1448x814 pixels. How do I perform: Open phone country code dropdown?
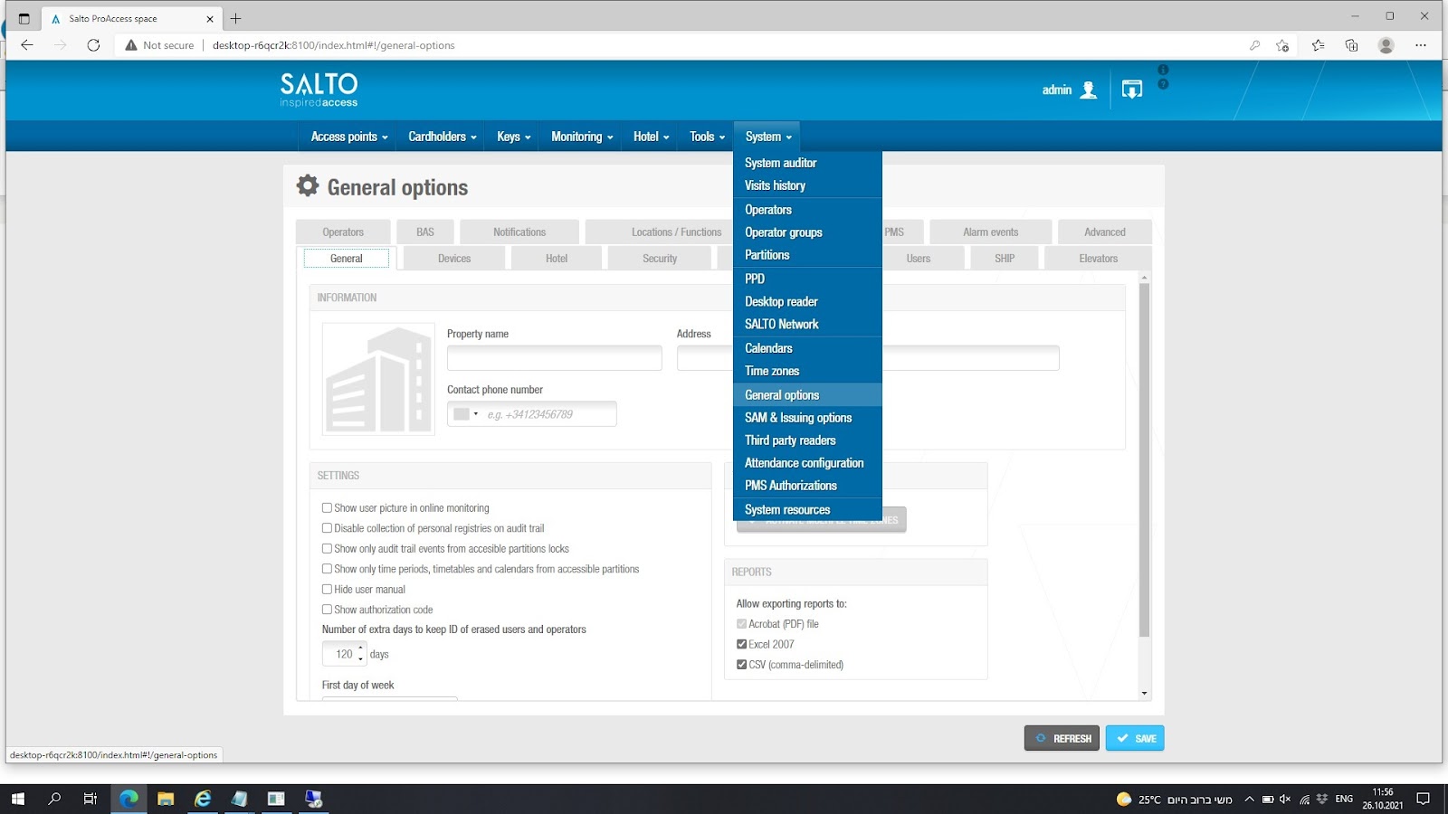(465, 414)
